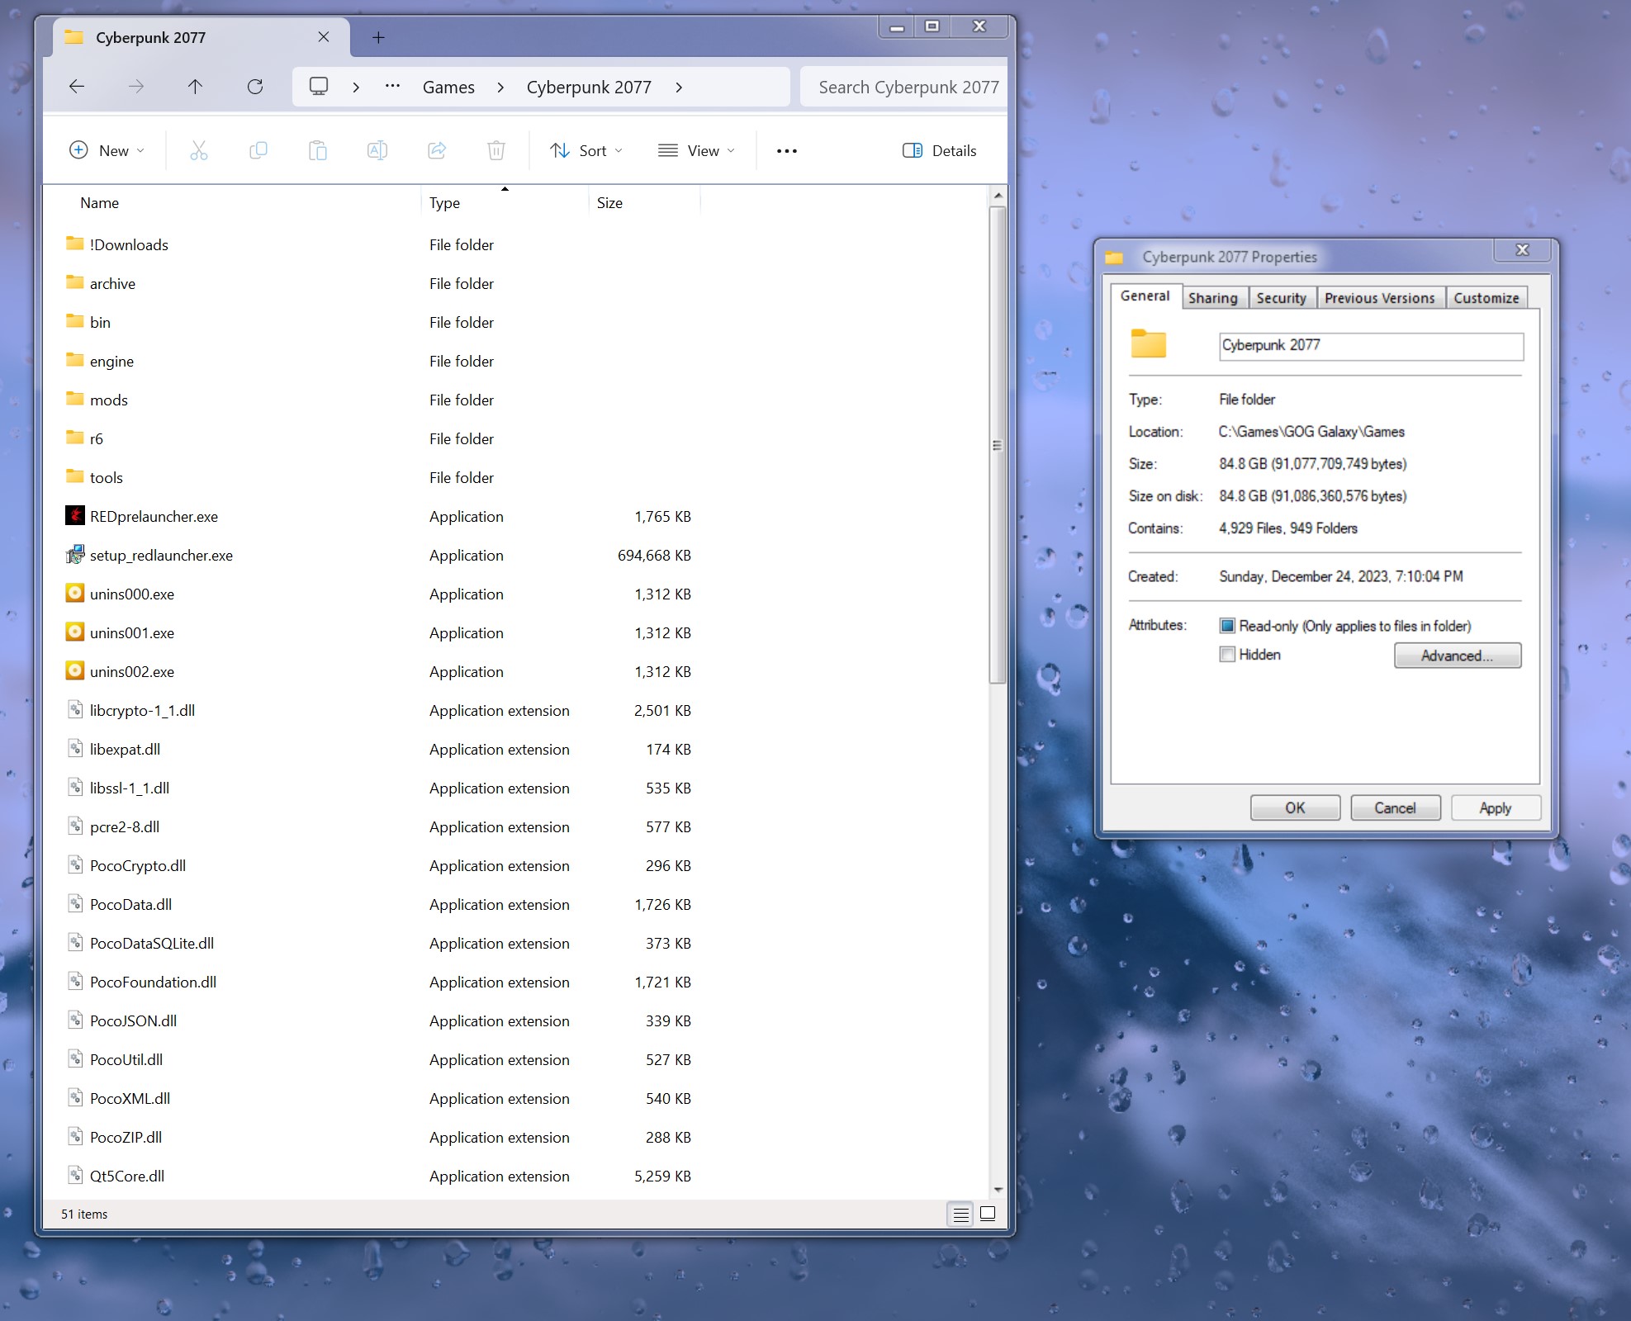Select pcre2-8.dll in the file list
This screenshot has width=1631, height=1321.
click(x=125, y=826)
